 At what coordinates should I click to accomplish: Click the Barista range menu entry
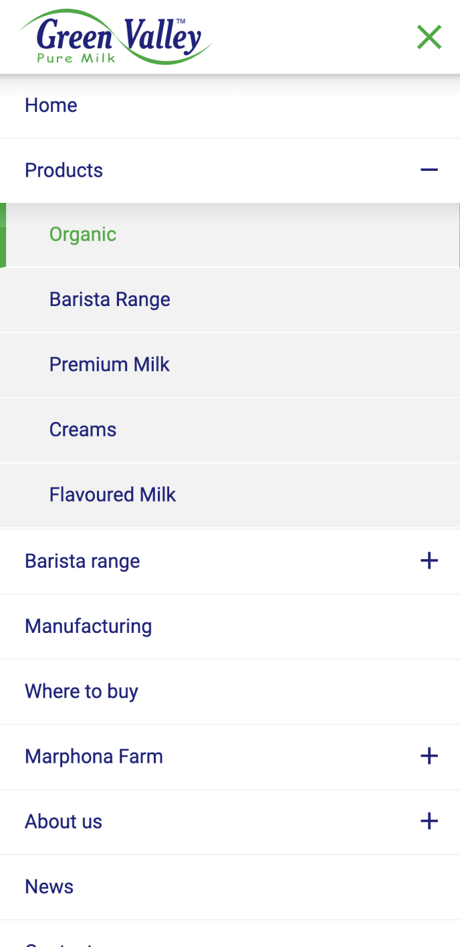pos(82,561)
